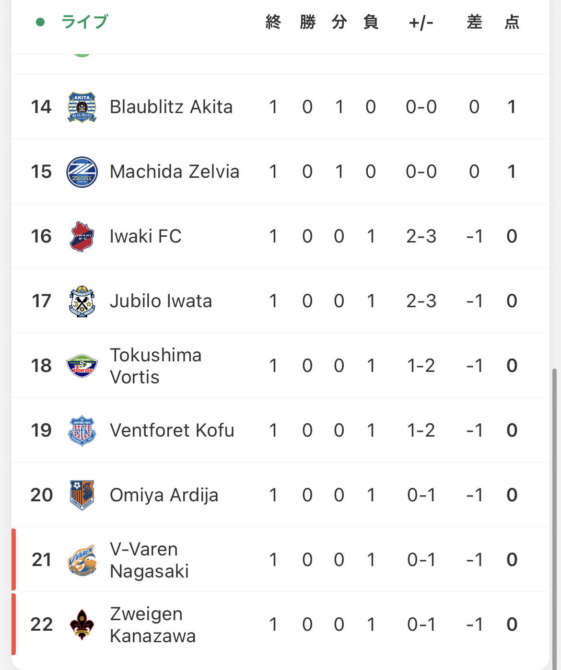Select the Iwaki FC crest icon
This screenshot has width=561, height=670.
coord(82,236)
